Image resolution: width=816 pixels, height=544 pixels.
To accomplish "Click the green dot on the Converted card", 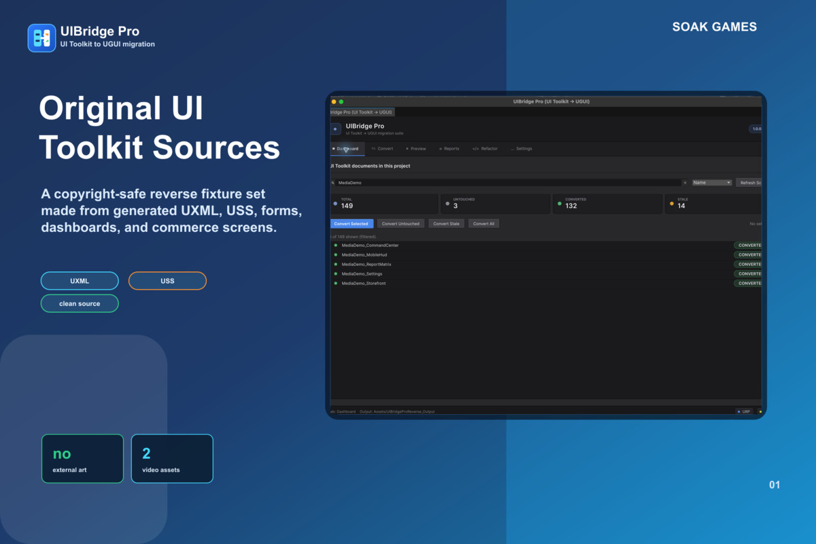I will click(559, 203).
